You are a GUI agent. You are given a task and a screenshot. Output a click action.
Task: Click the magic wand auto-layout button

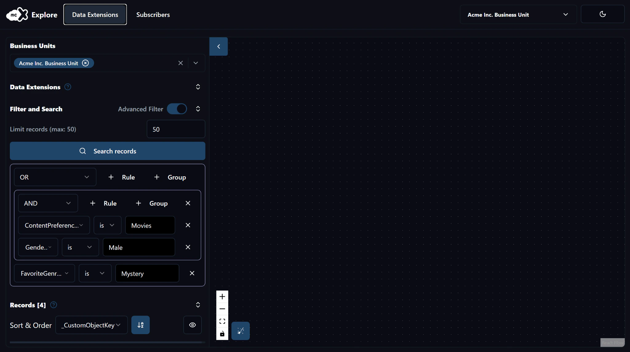click(x=241, y=331)
